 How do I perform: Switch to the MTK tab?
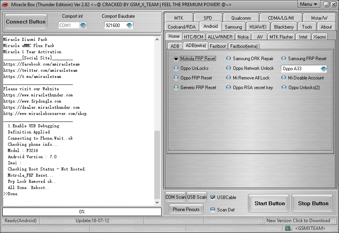coord(179,18)
